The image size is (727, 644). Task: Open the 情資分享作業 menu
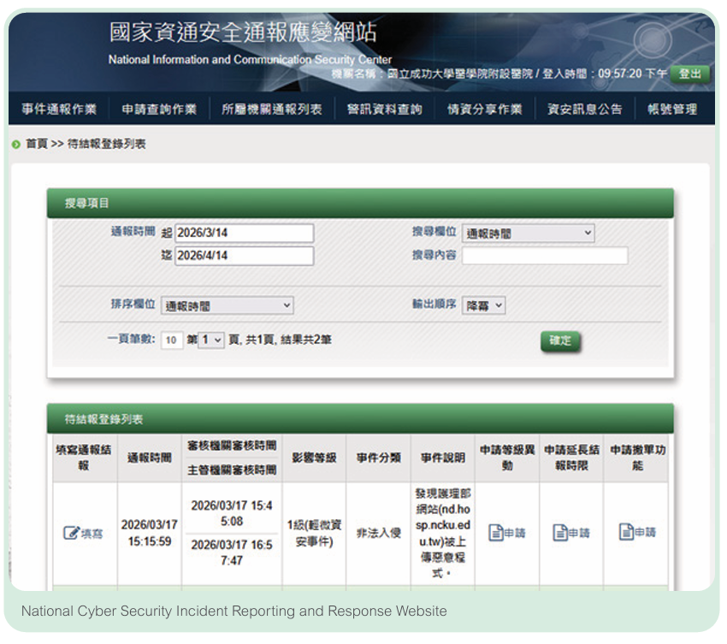click(x=484, y=109)
